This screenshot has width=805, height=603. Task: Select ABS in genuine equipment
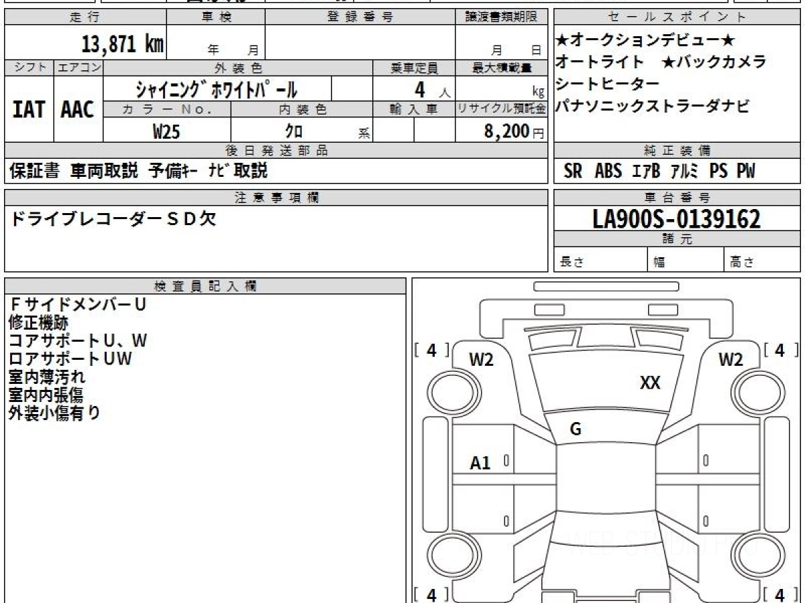608,172
